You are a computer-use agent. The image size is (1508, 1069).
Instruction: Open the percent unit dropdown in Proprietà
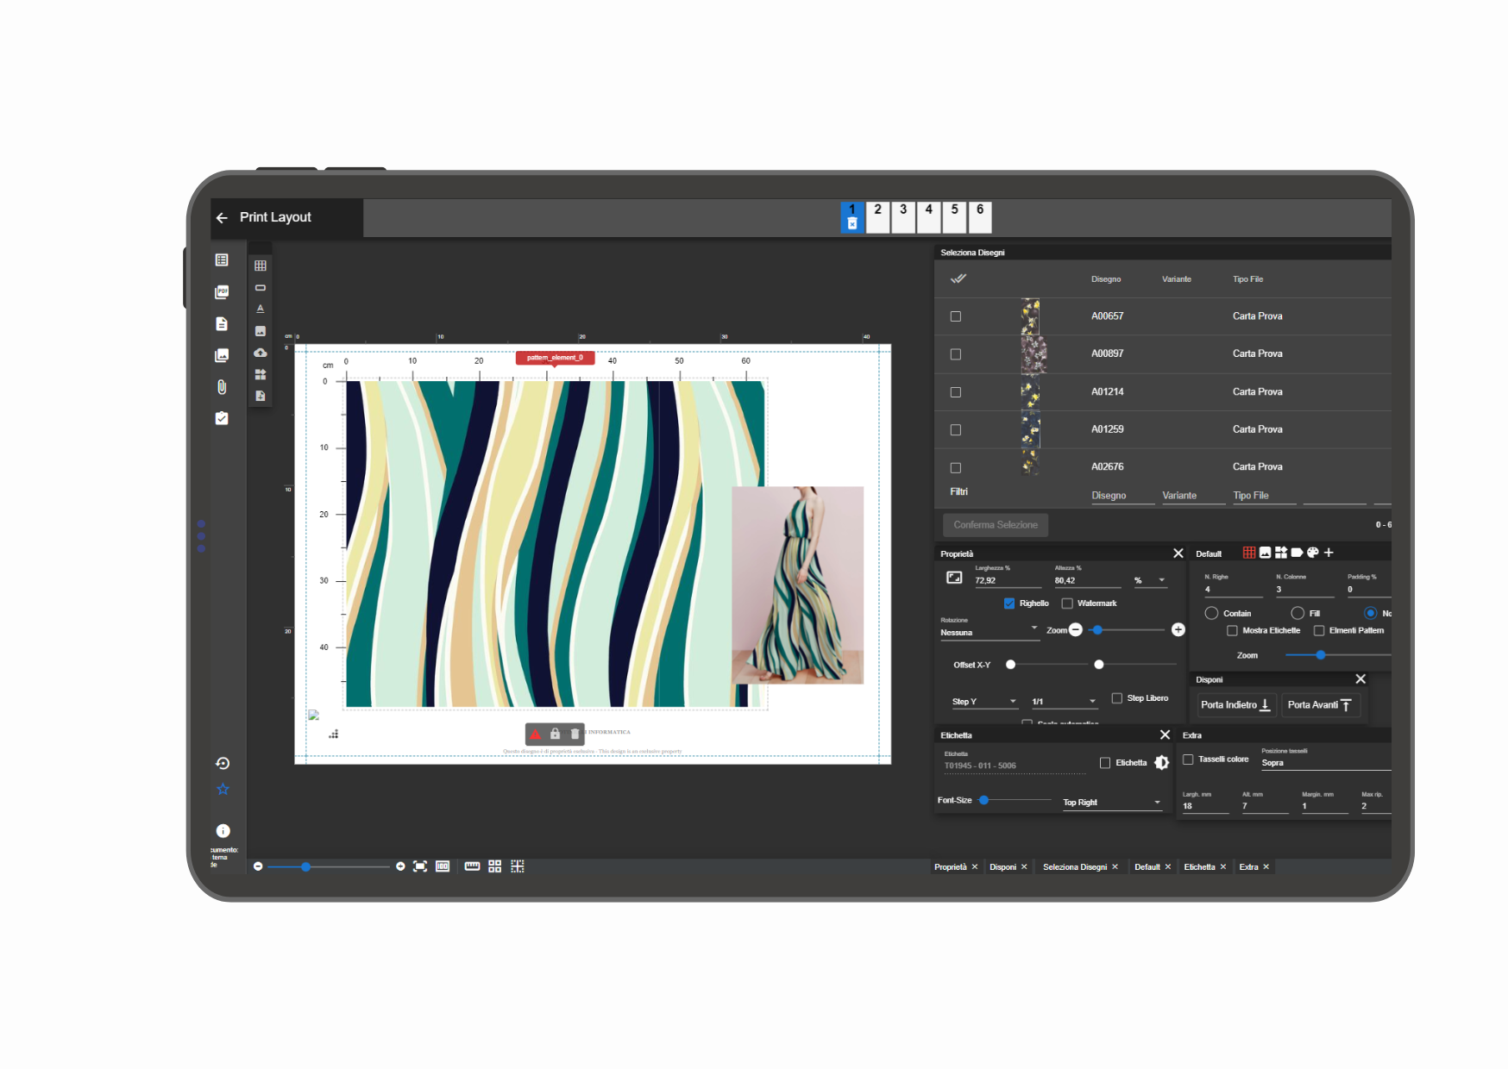[x=1150, y=580]
